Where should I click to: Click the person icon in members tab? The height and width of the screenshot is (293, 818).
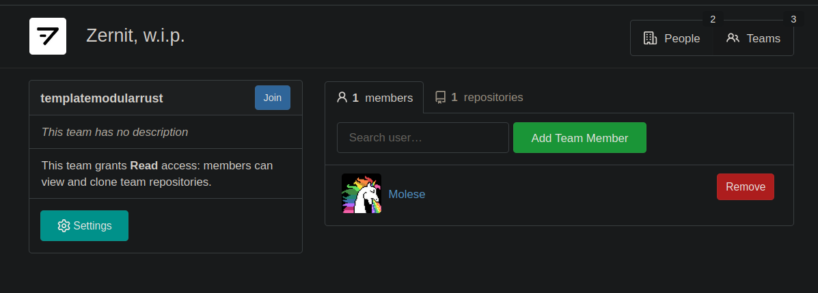(342, 97)
